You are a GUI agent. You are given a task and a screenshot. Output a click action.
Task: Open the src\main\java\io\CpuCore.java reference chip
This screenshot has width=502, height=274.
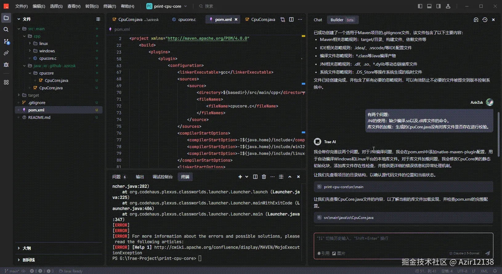(x=403, y=218)
